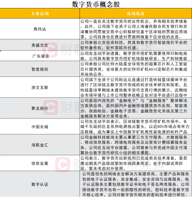Screen dimensions: 192x197
Task: Click the 浙文互联 company name
Action: click(x=40, y=87)
